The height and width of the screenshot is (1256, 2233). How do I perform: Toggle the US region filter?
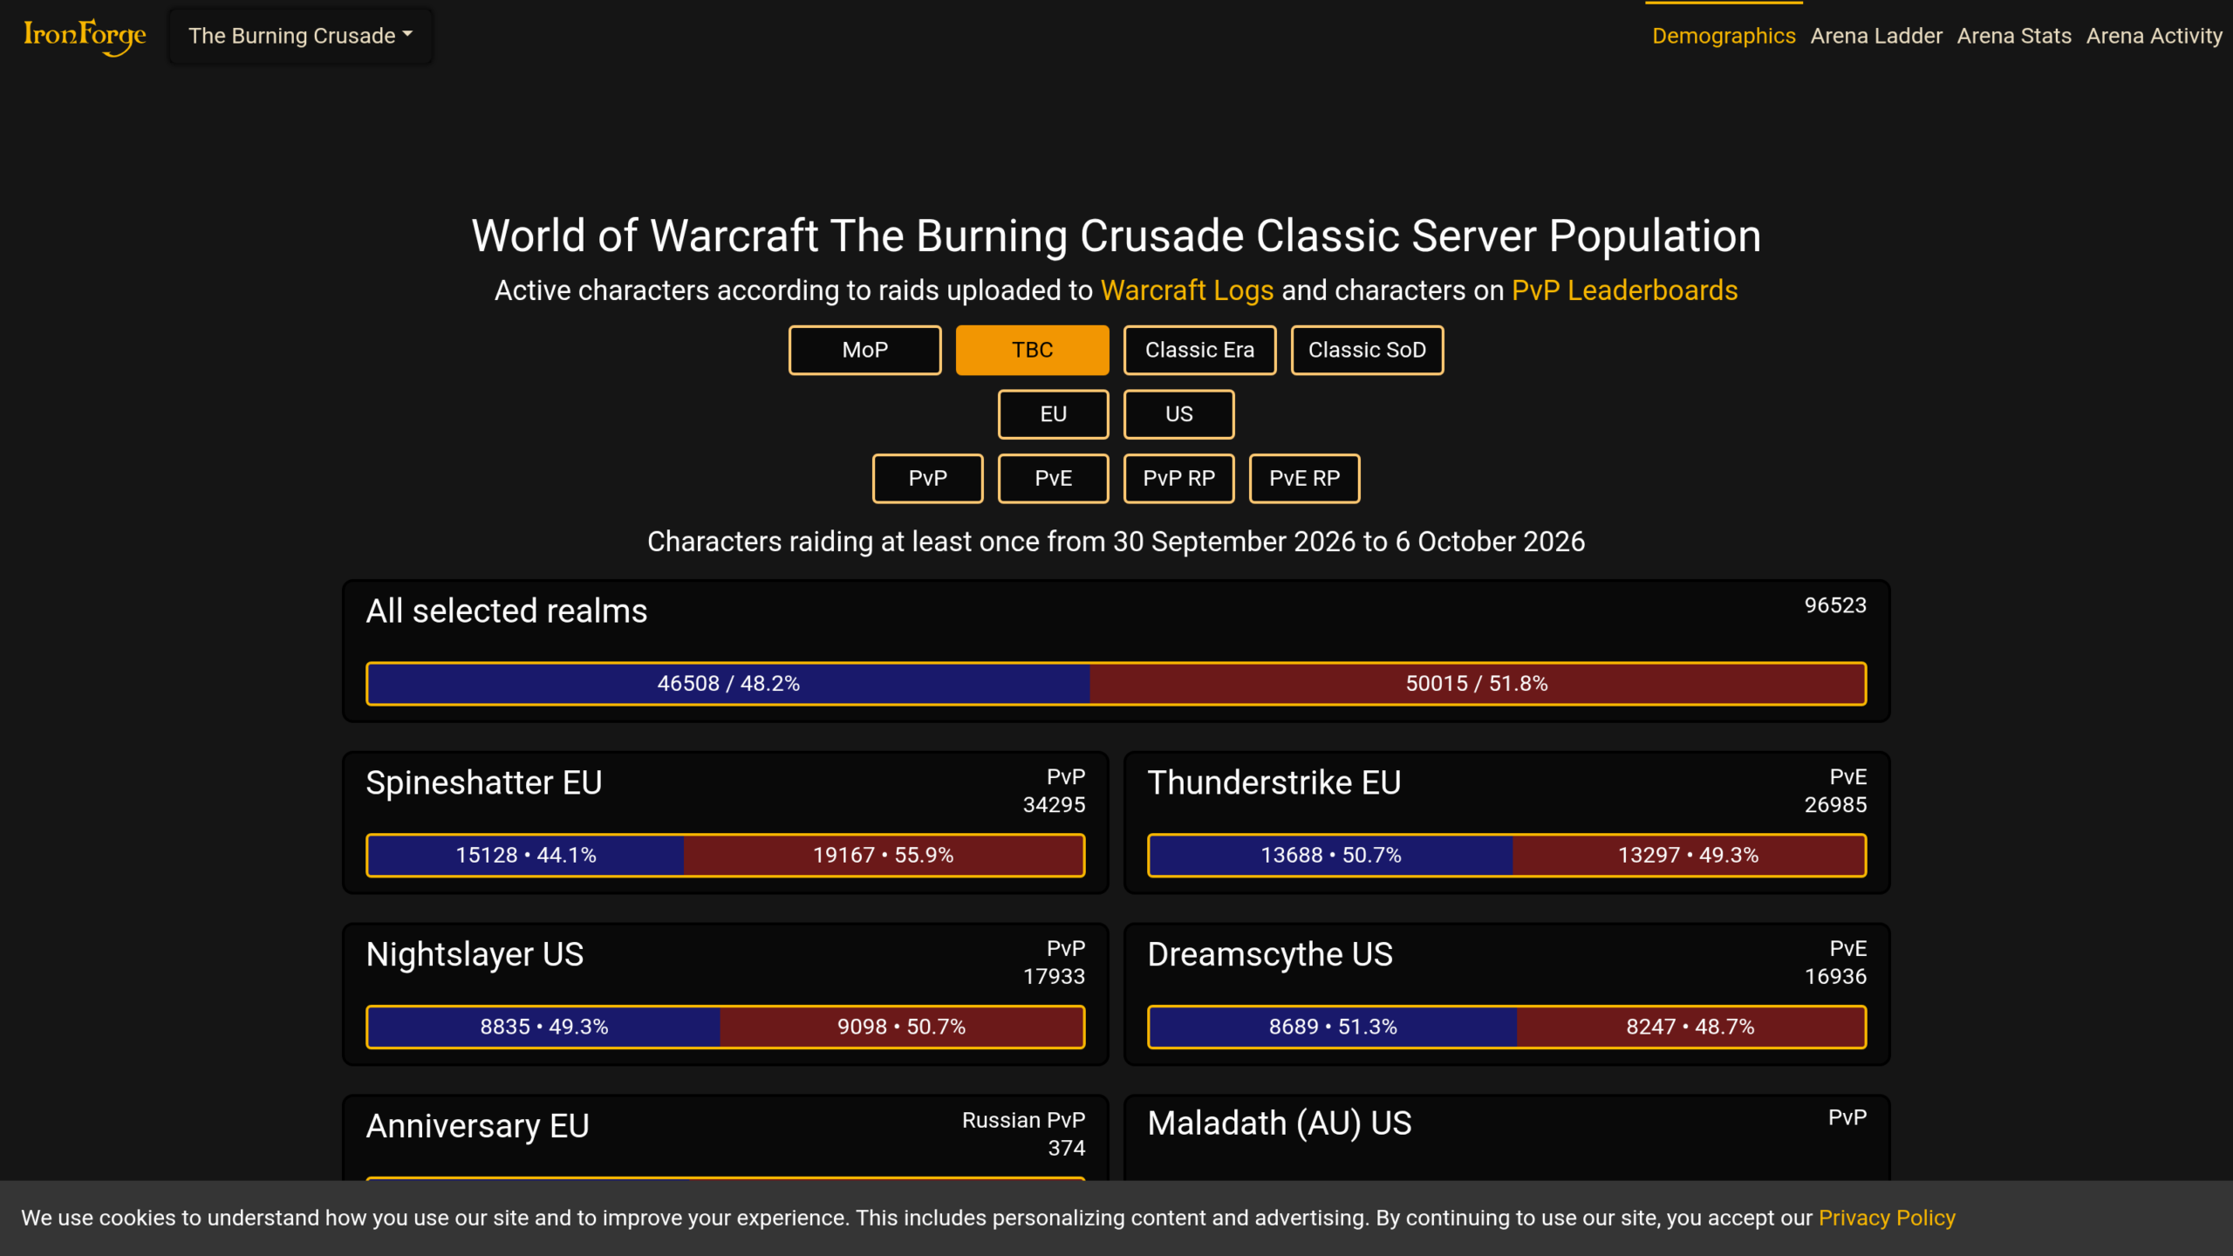pyautogui.click(x=1178, y=414)
